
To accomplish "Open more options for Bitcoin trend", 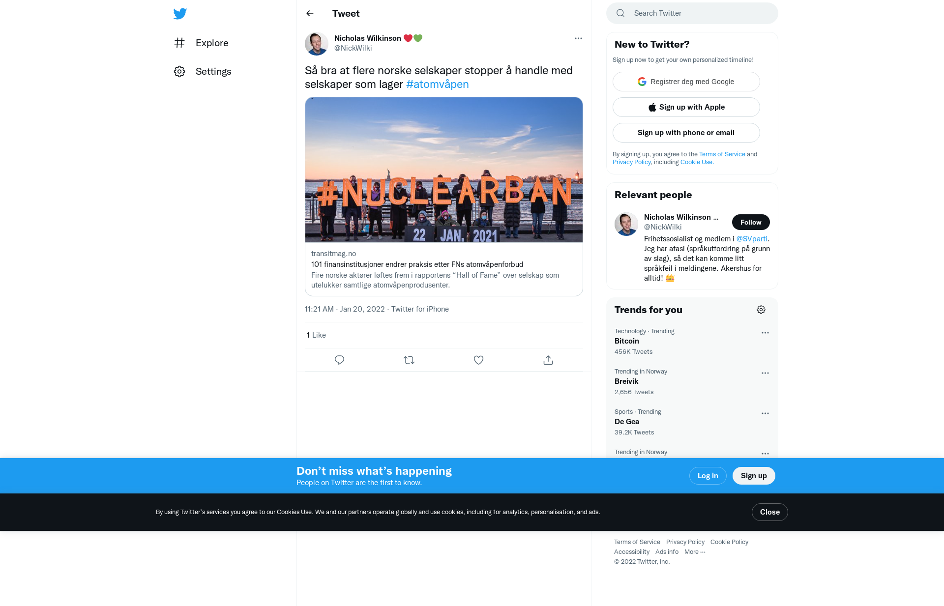I will (x=765, y=333).
